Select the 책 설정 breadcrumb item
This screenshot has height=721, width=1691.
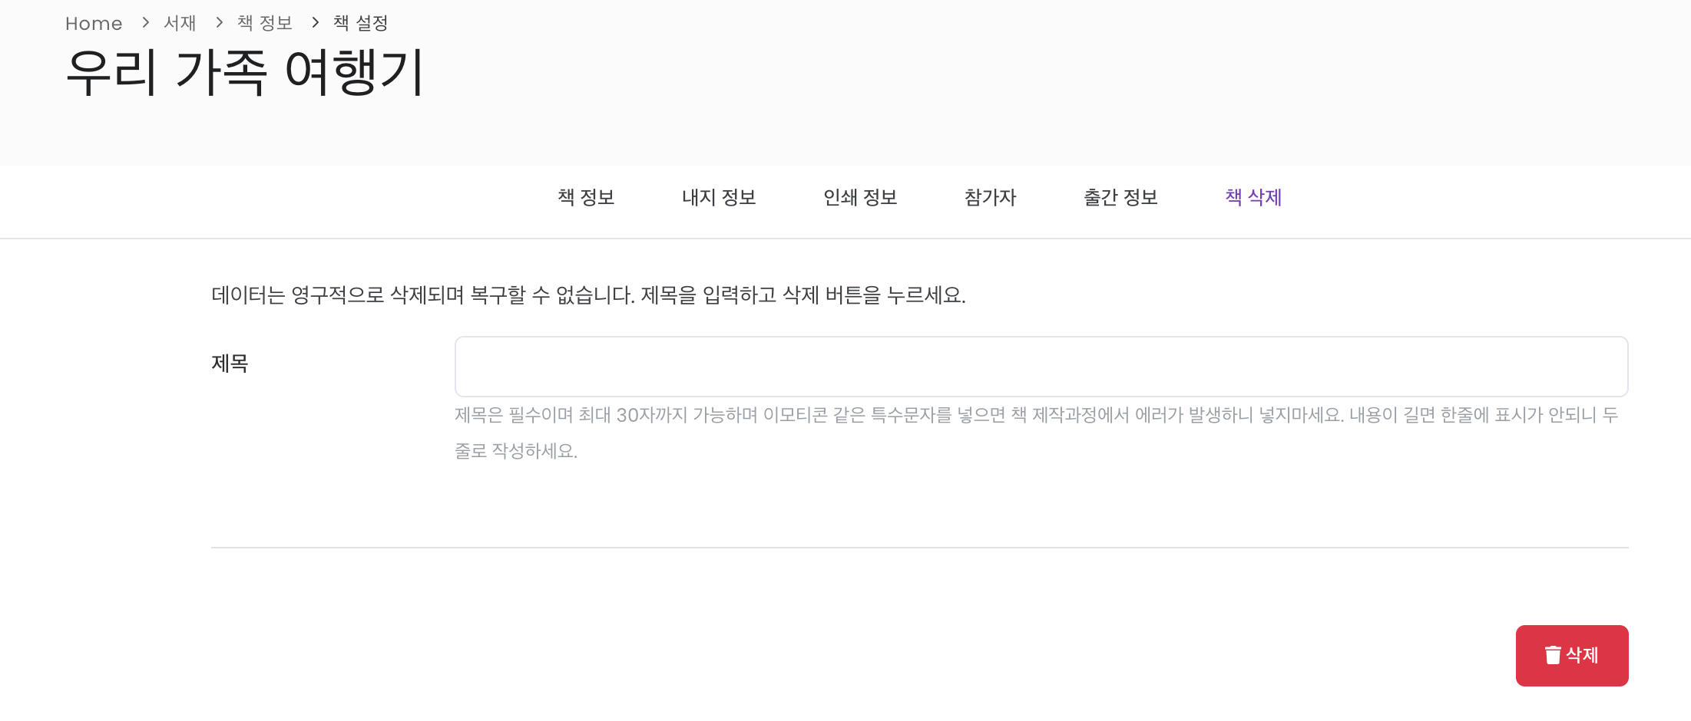click(361, 23)
